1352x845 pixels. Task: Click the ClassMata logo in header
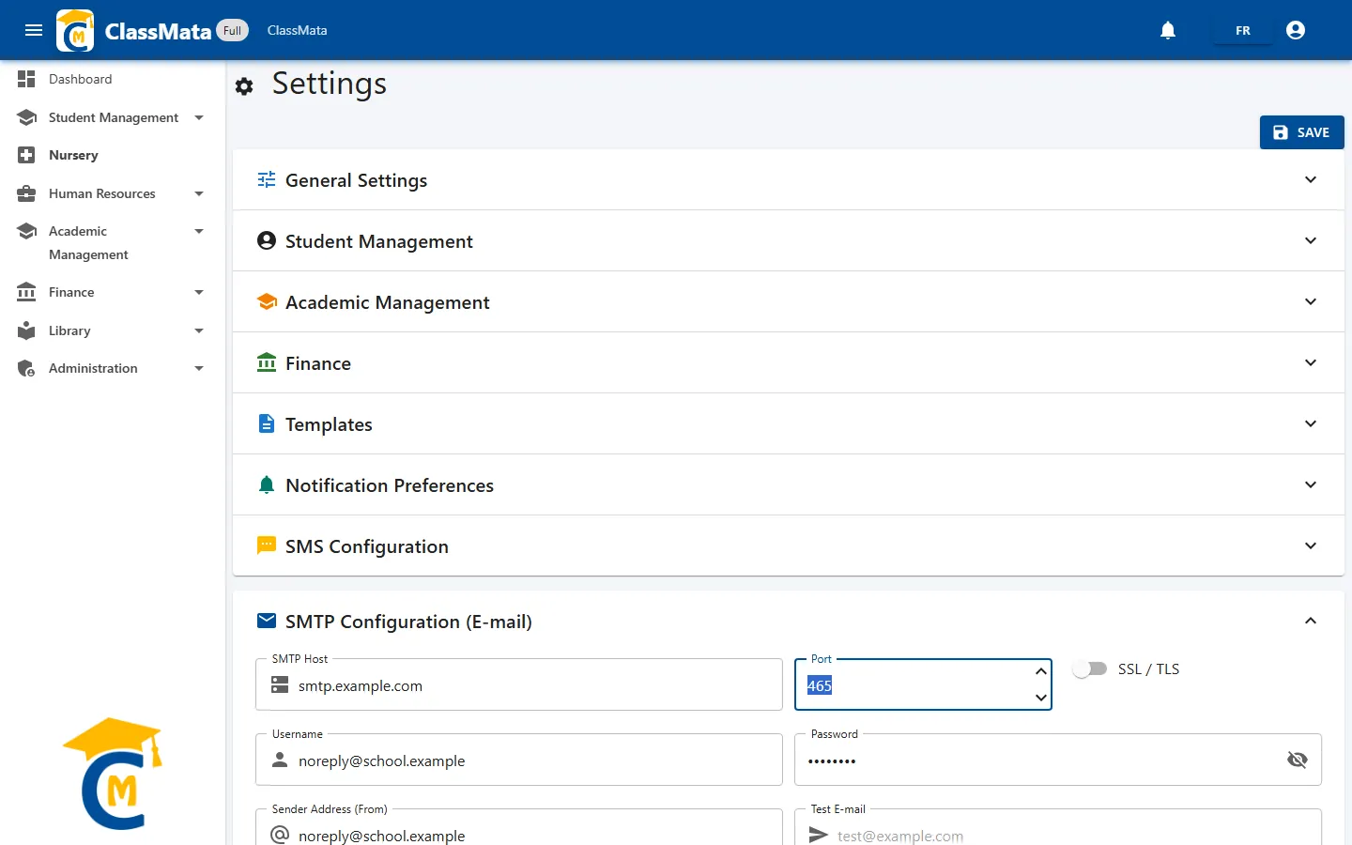point(75,30)
